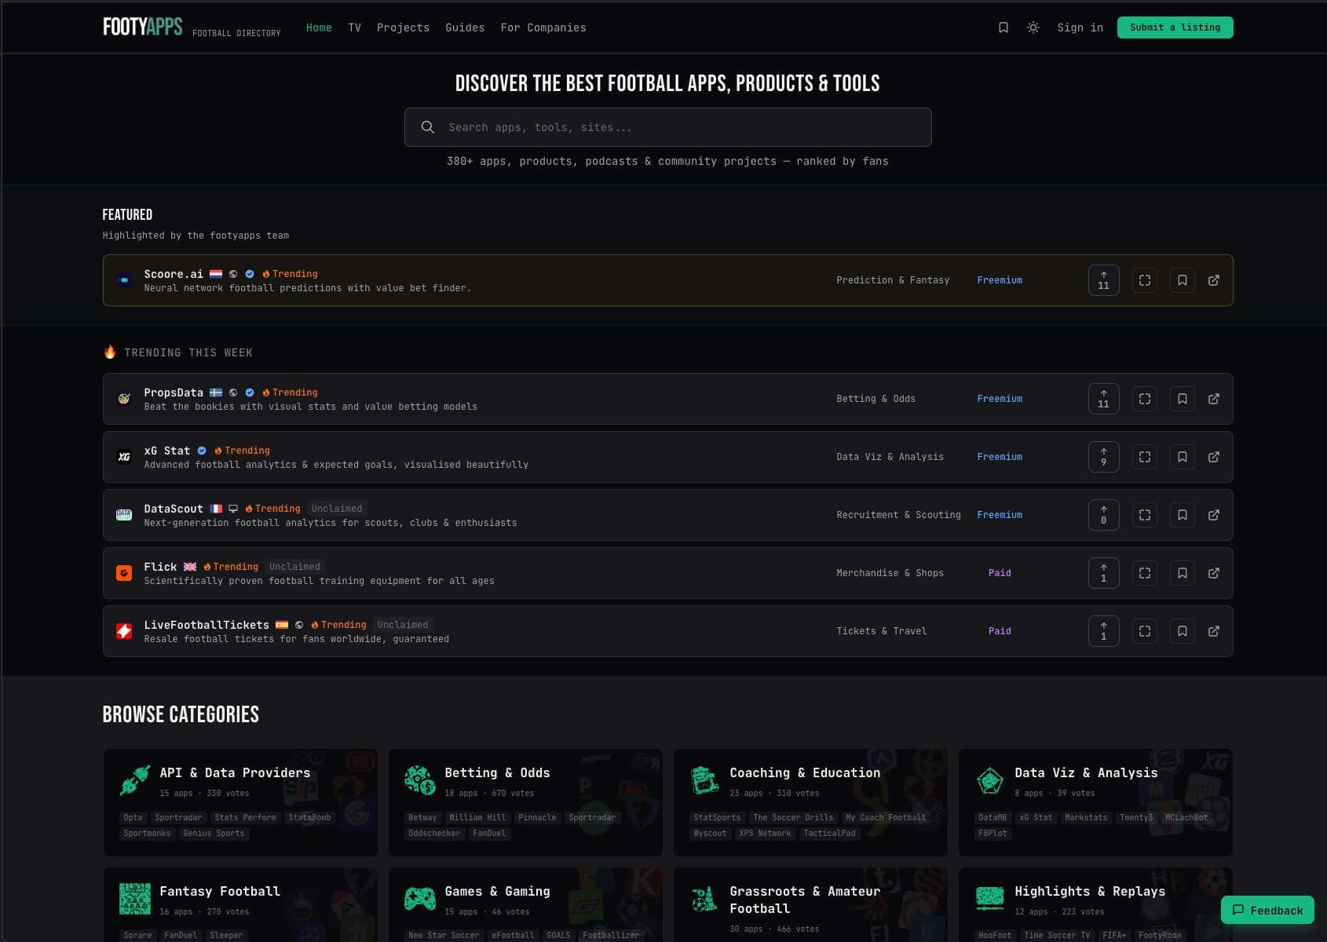Screen dimensions: 1327x942
Task: Open Betting & Odds category card
Action: pyautogui.click(x=525, y=801)
